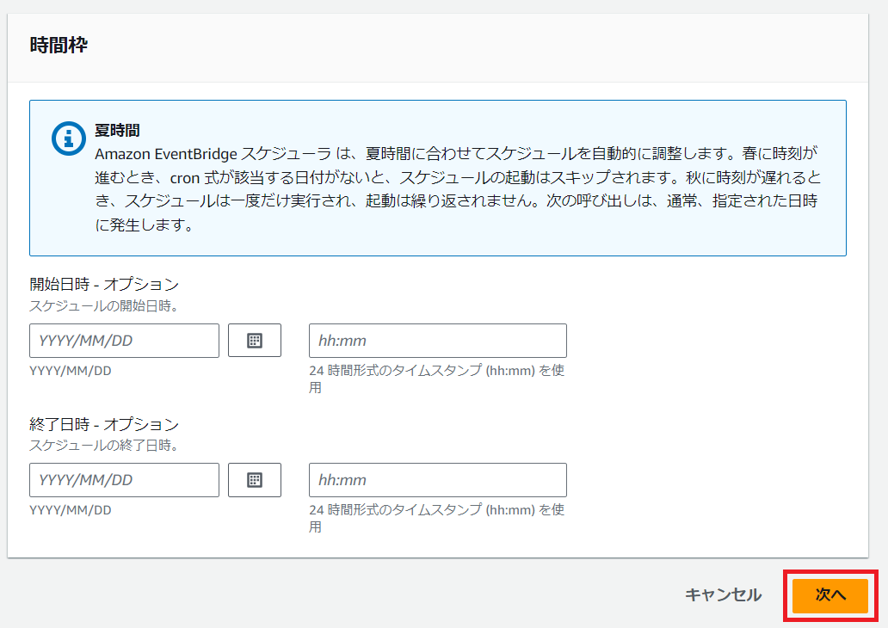Click the スケジュールの開始日時 description text
This screenshot has width=888, height=628.
[104, 305]
